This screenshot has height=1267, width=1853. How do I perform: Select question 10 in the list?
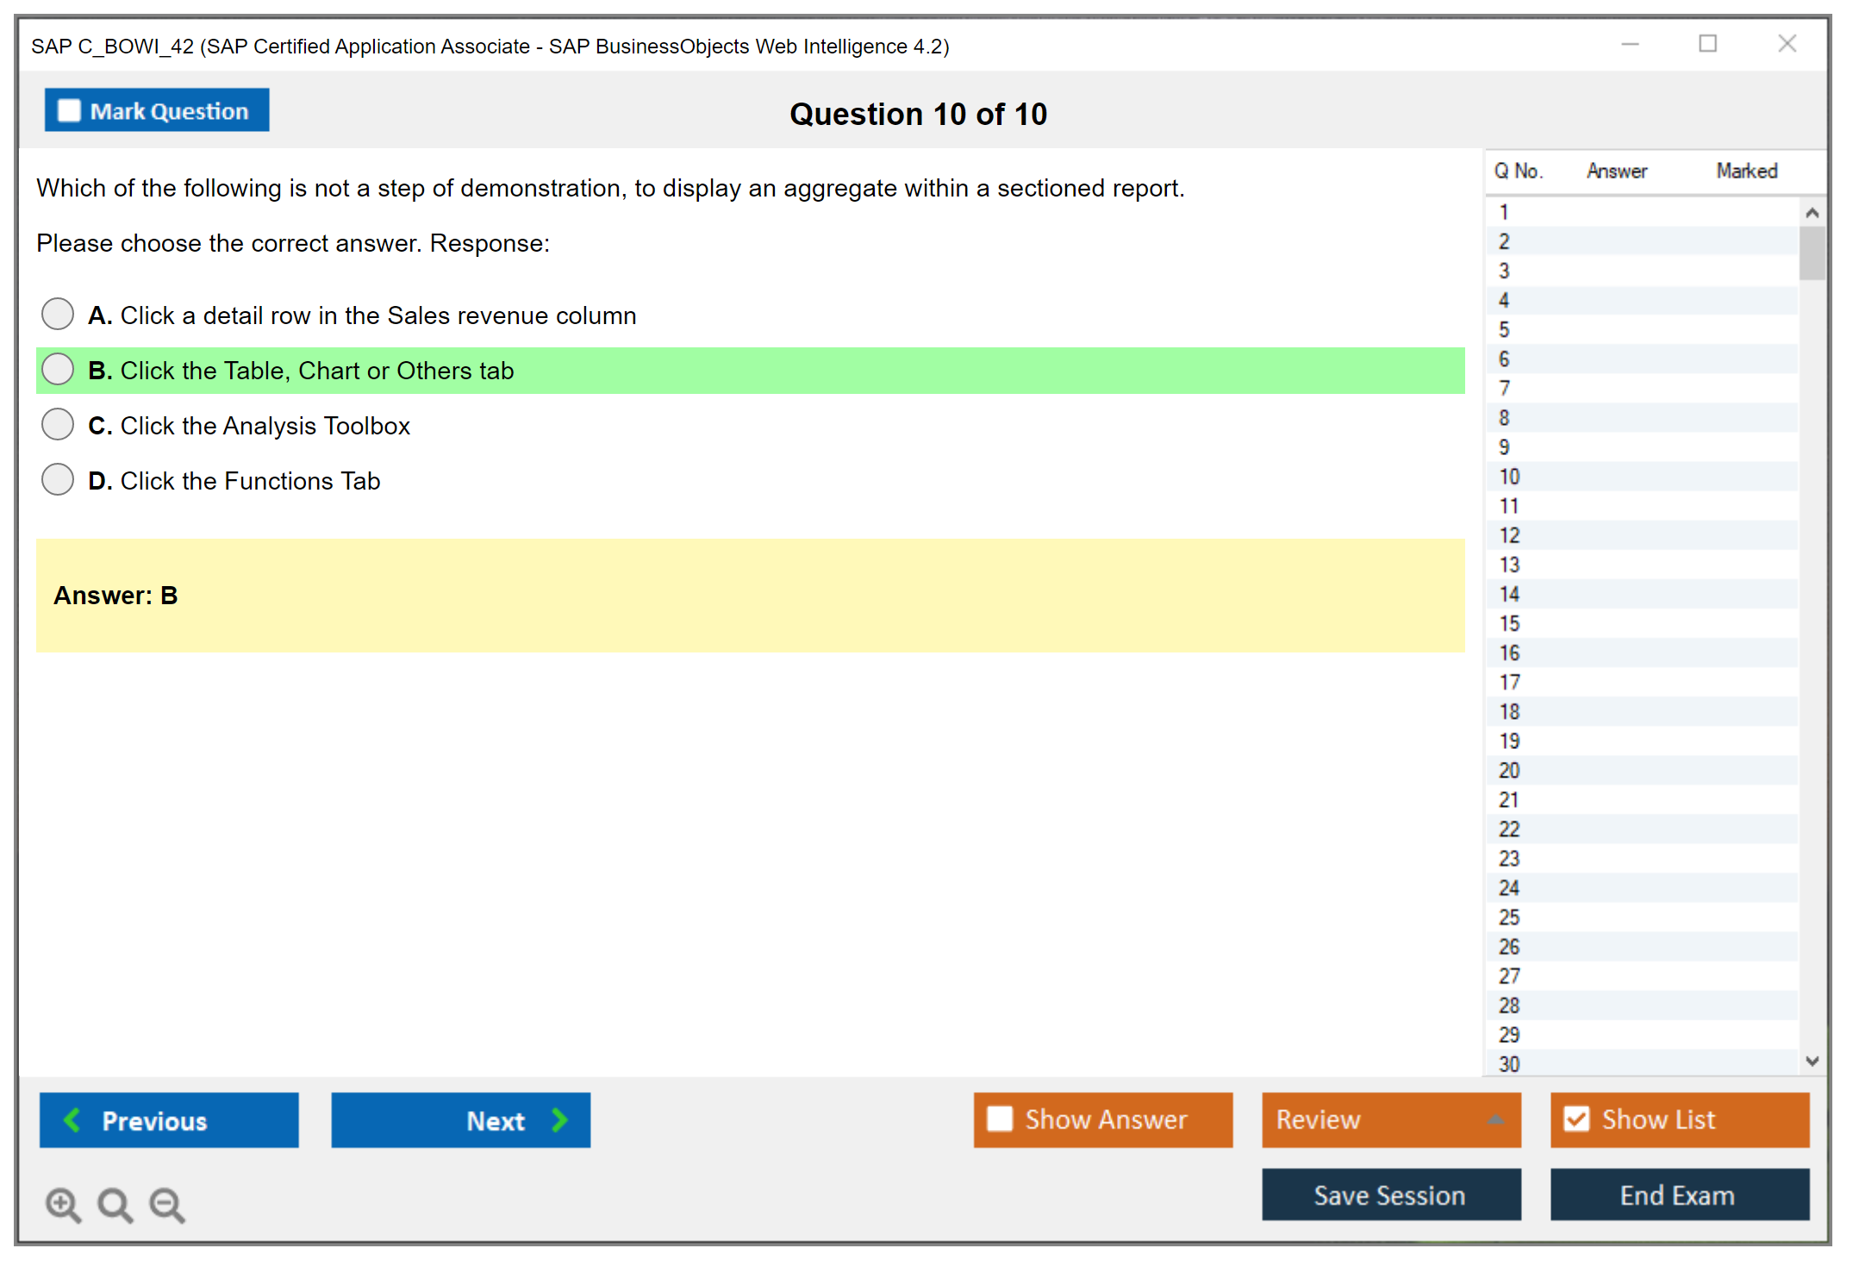point(1509,477)
